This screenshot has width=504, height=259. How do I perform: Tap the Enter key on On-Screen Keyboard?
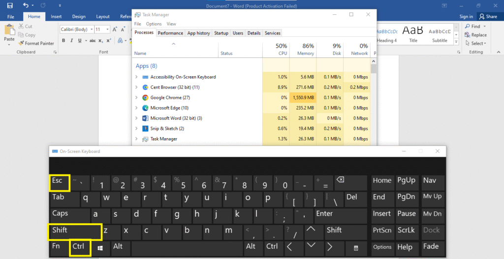pyautogui.click(x=341, y=216)
